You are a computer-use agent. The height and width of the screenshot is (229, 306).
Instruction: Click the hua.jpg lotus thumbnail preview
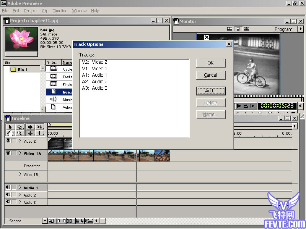21,39
